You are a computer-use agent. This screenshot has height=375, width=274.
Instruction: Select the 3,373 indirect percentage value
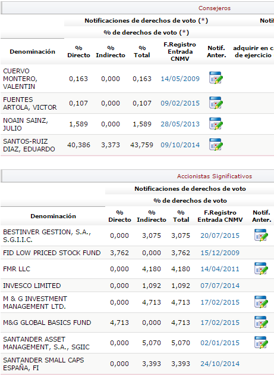(111, 145)
